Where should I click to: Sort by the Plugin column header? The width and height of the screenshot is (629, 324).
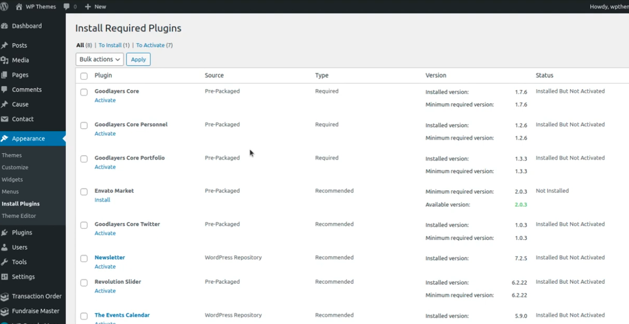pos(103,75)
